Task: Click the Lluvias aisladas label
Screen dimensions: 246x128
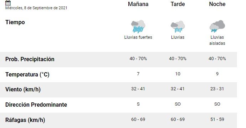Action: click(217, 40)
